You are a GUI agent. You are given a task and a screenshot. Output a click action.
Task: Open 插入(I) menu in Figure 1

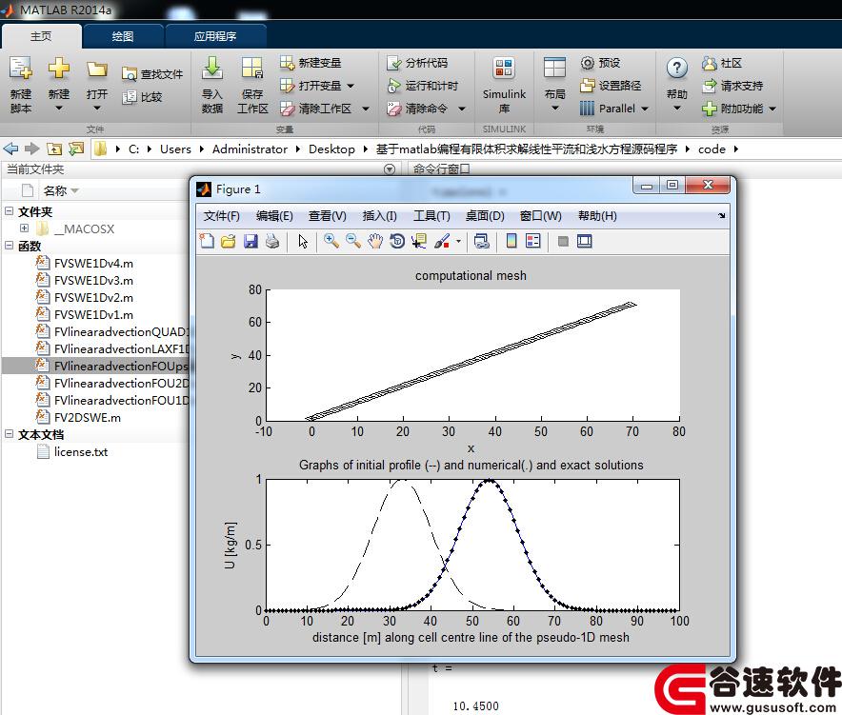pos(380,216)
